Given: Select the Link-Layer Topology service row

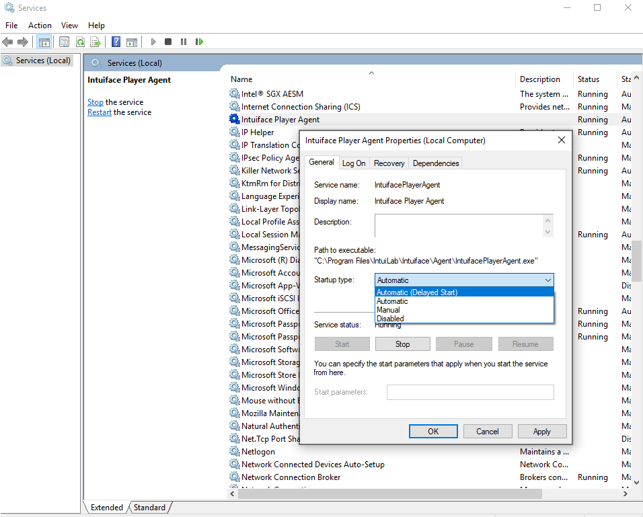Looking at the screenshot, I should pyautogui.click(x=264, y=208).
